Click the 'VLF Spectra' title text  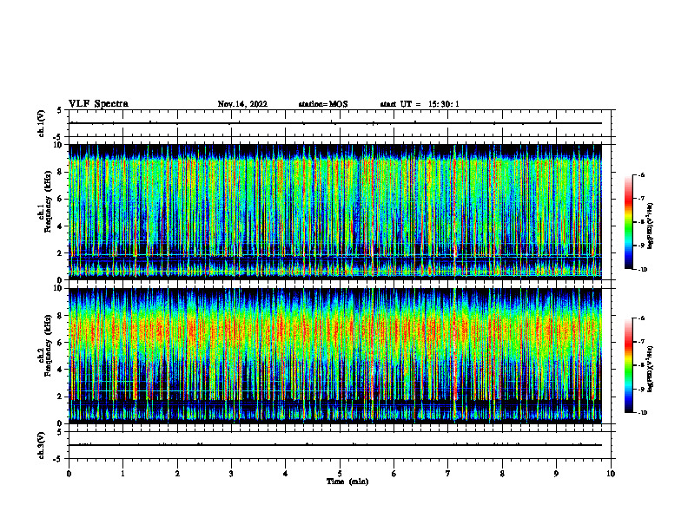(x=98, y=104)
